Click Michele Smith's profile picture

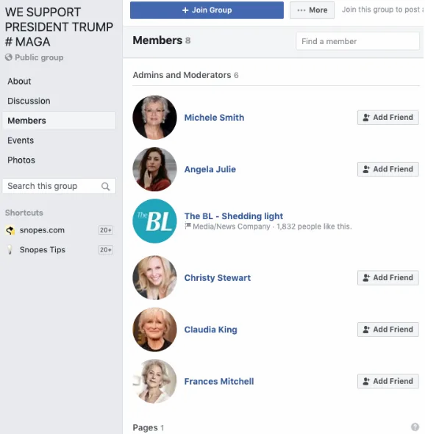154,118
